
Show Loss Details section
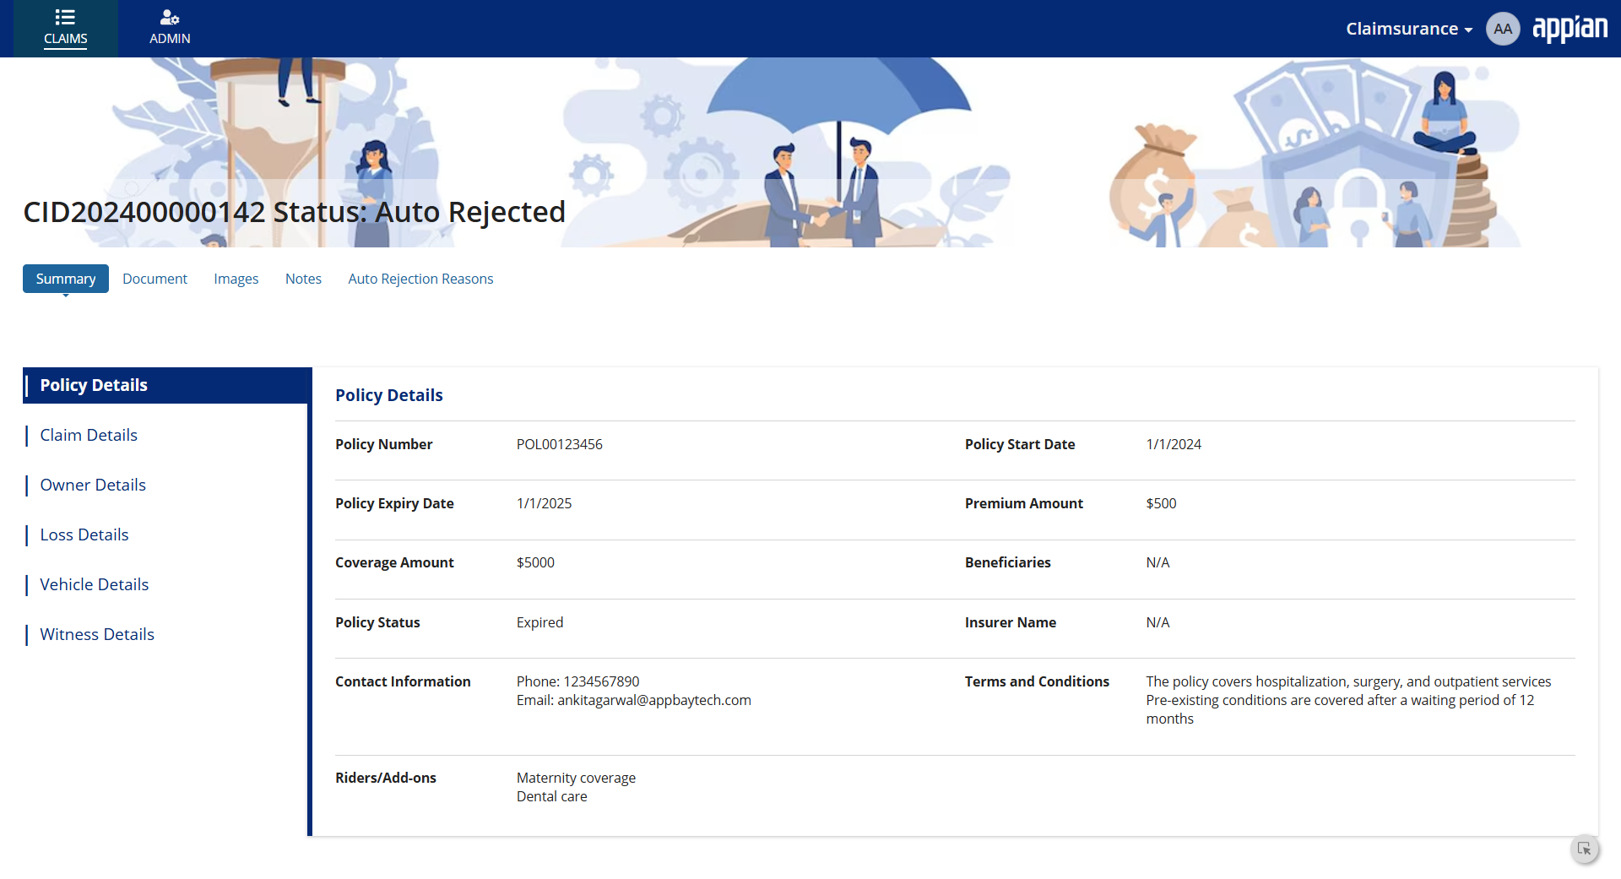click(x=84, y=534)
